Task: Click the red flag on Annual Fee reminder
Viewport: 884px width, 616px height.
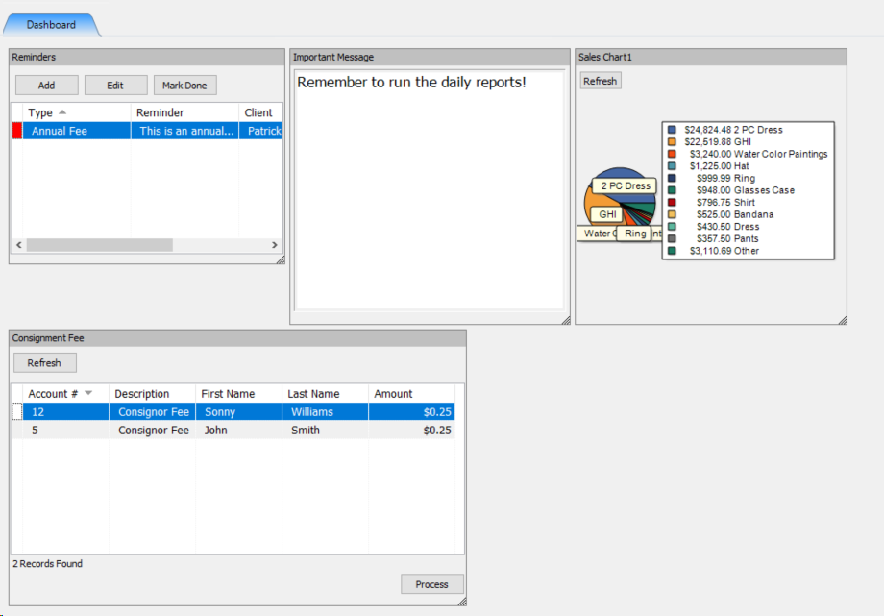Action: point(17,131)
